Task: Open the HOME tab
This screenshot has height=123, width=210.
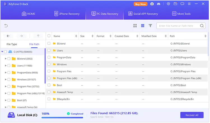Action: coord(28,14)
